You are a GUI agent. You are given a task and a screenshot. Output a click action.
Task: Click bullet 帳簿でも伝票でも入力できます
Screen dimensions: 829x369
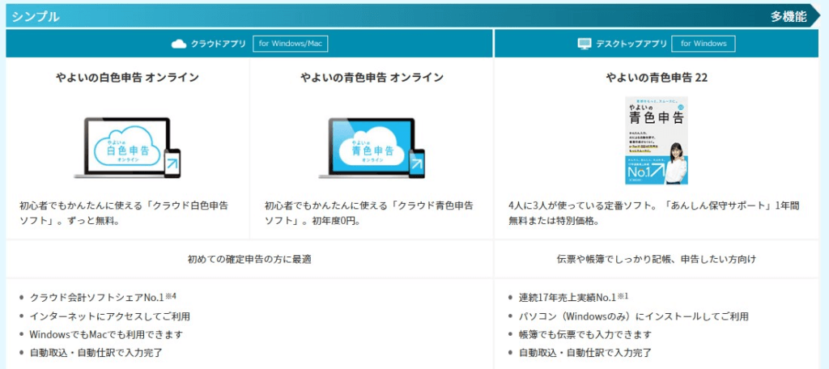pyautogui.click(x=585, y=335)
